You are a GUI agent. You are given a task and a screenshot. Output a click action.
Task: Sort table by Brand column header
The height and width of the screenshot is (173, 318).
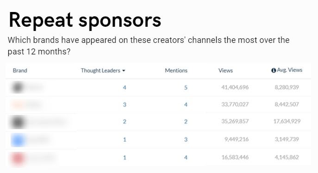click(20, 71)
